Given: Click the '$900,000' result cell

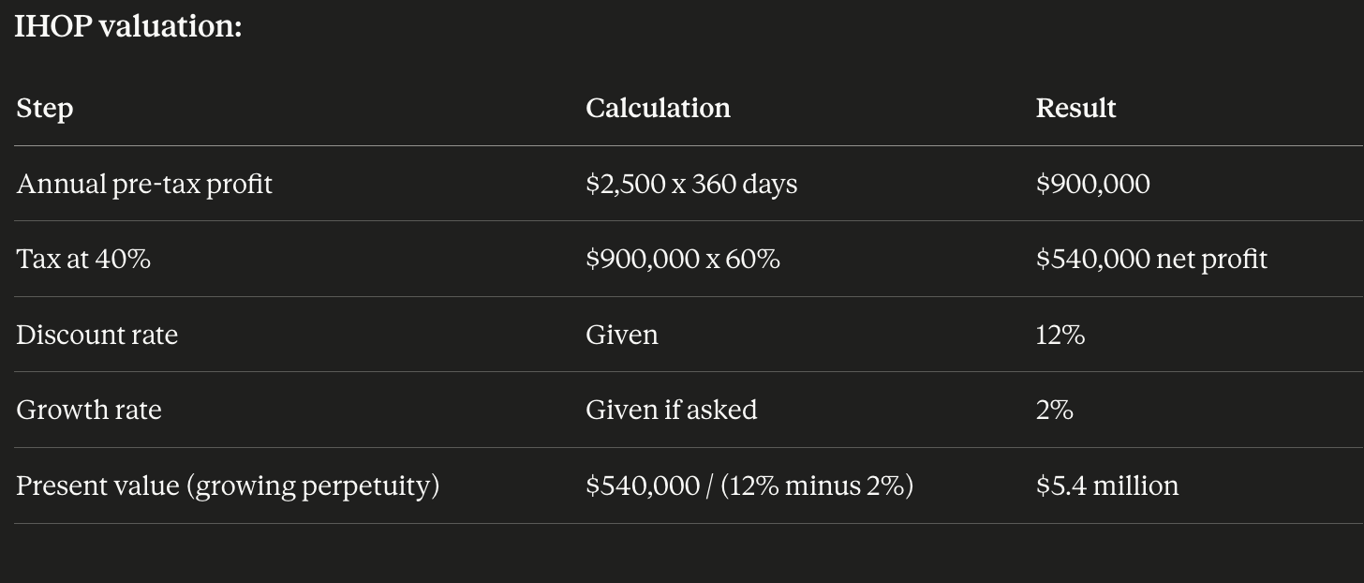Looking at the screenshot, I should coord(1092,184).
